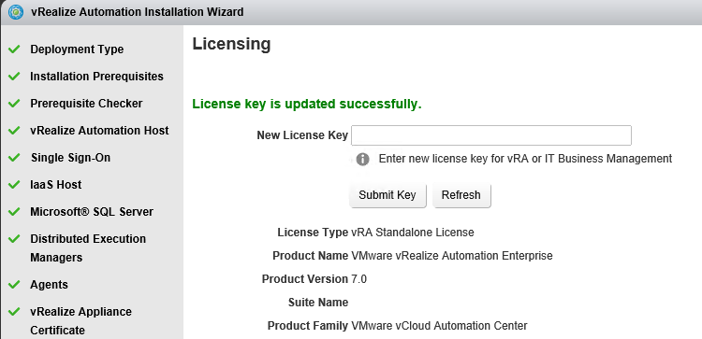Click the Licensing page heading

tap(231, 44)
